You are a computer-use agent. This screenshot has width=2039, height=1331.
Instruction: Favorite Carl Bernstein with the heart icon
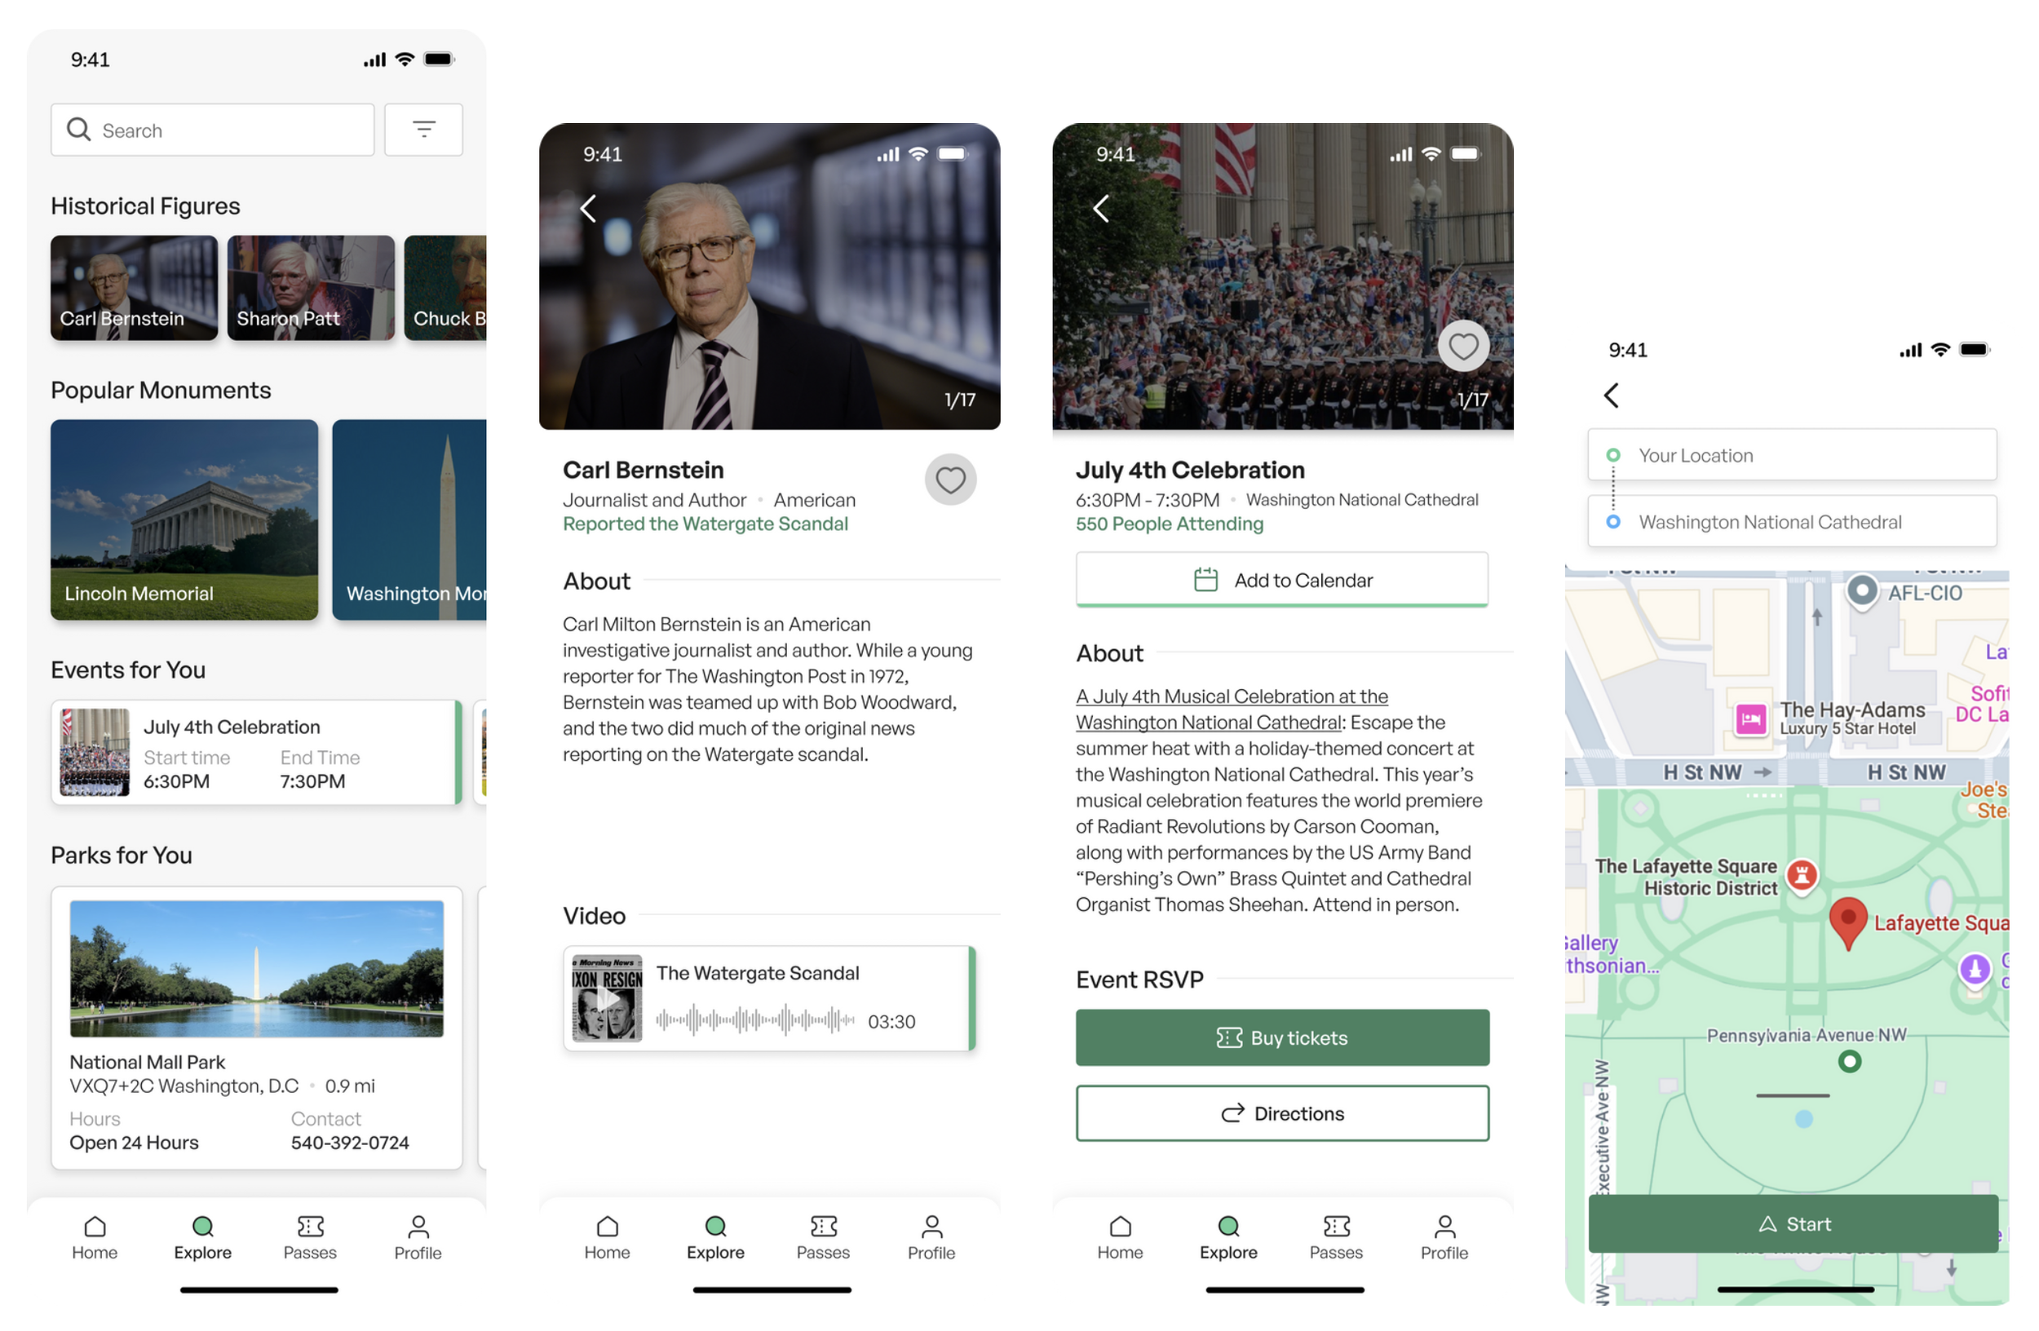click(950, 480)
